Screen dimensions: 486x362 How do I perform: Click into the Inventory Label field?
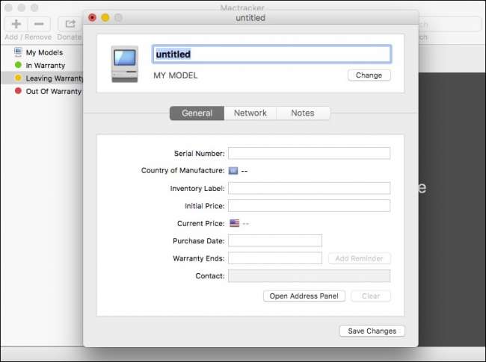[x=309, y=188]
